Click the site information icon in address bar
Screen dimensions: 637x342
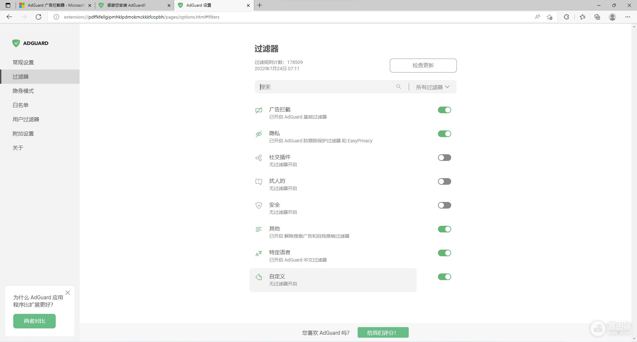[x=56, y=17]
